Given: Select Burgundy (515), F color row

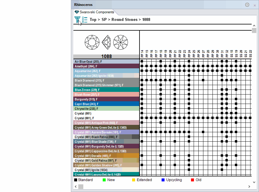Looking at the screenshot, I should [106, 99].
